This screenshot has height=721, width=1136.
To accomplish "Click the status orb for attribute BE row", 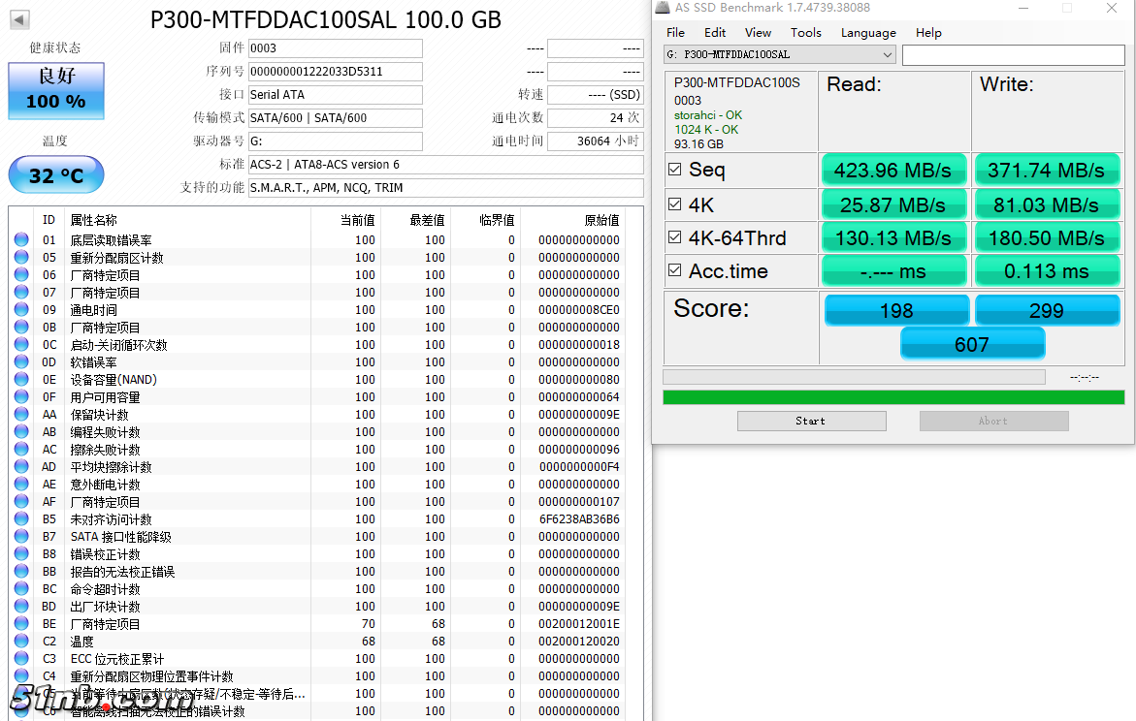I will tap(21, 624).
